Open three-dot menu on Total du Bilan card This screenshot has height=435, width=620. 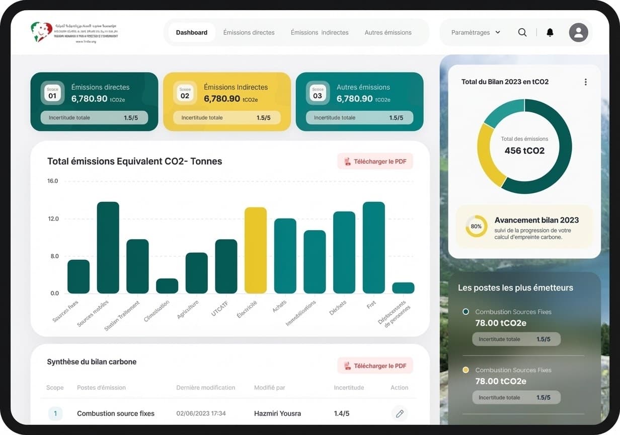click(x=585, y=82)
